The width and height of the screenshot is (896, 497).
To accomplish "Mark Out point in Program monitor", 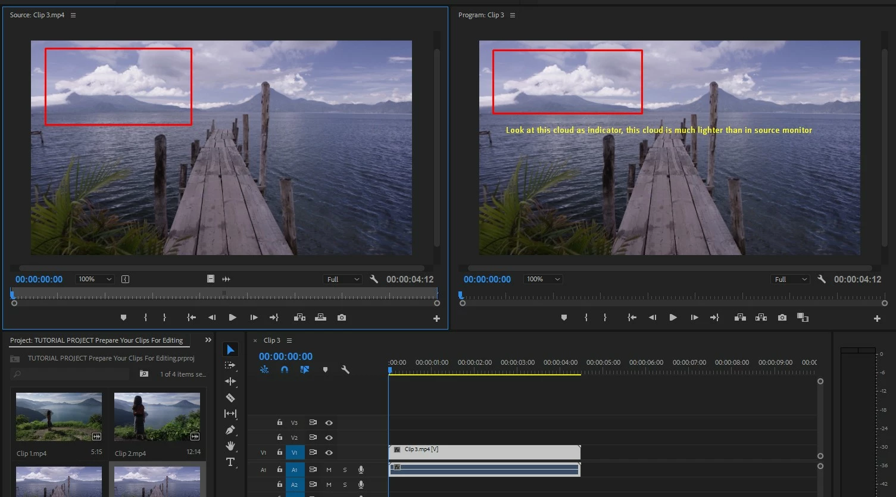I will tap(605, 318).
